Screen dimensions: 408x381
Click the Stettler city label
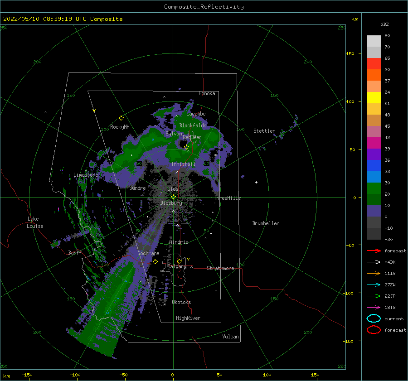(x=264, y=131)
